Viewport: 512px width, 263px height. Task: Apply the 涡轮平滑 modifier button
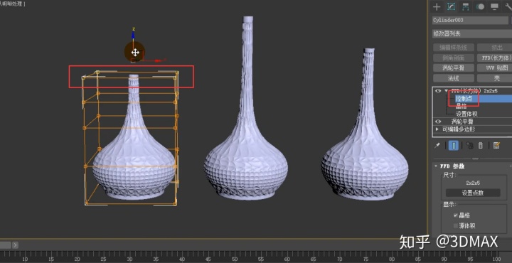[453, 68]
